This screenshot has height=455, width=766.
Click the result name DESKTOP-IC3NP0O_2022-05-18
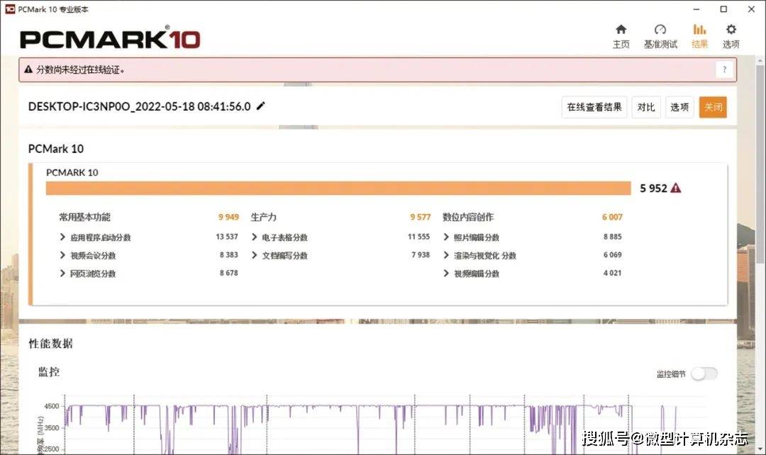[x=139, y=106]
